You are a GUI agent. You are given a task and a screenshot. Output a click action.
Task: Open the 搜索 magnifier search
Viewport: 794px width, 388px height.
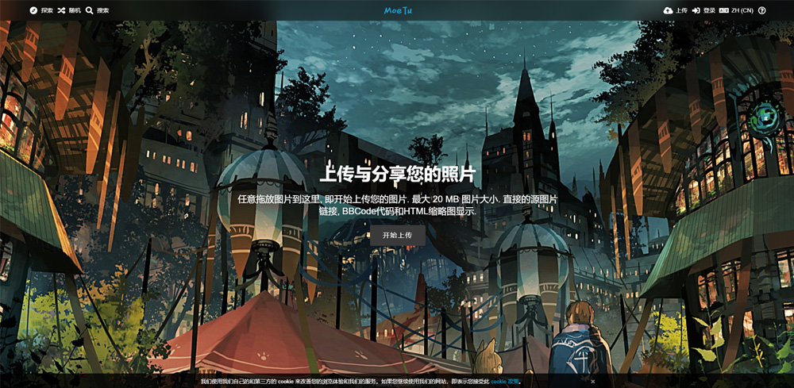[97, 10]
